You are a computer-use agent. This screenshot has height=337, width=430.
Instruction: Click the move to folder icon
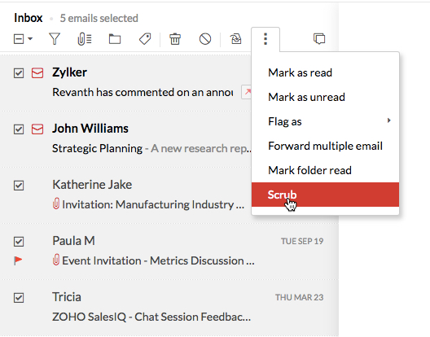[x=115, y=39]
